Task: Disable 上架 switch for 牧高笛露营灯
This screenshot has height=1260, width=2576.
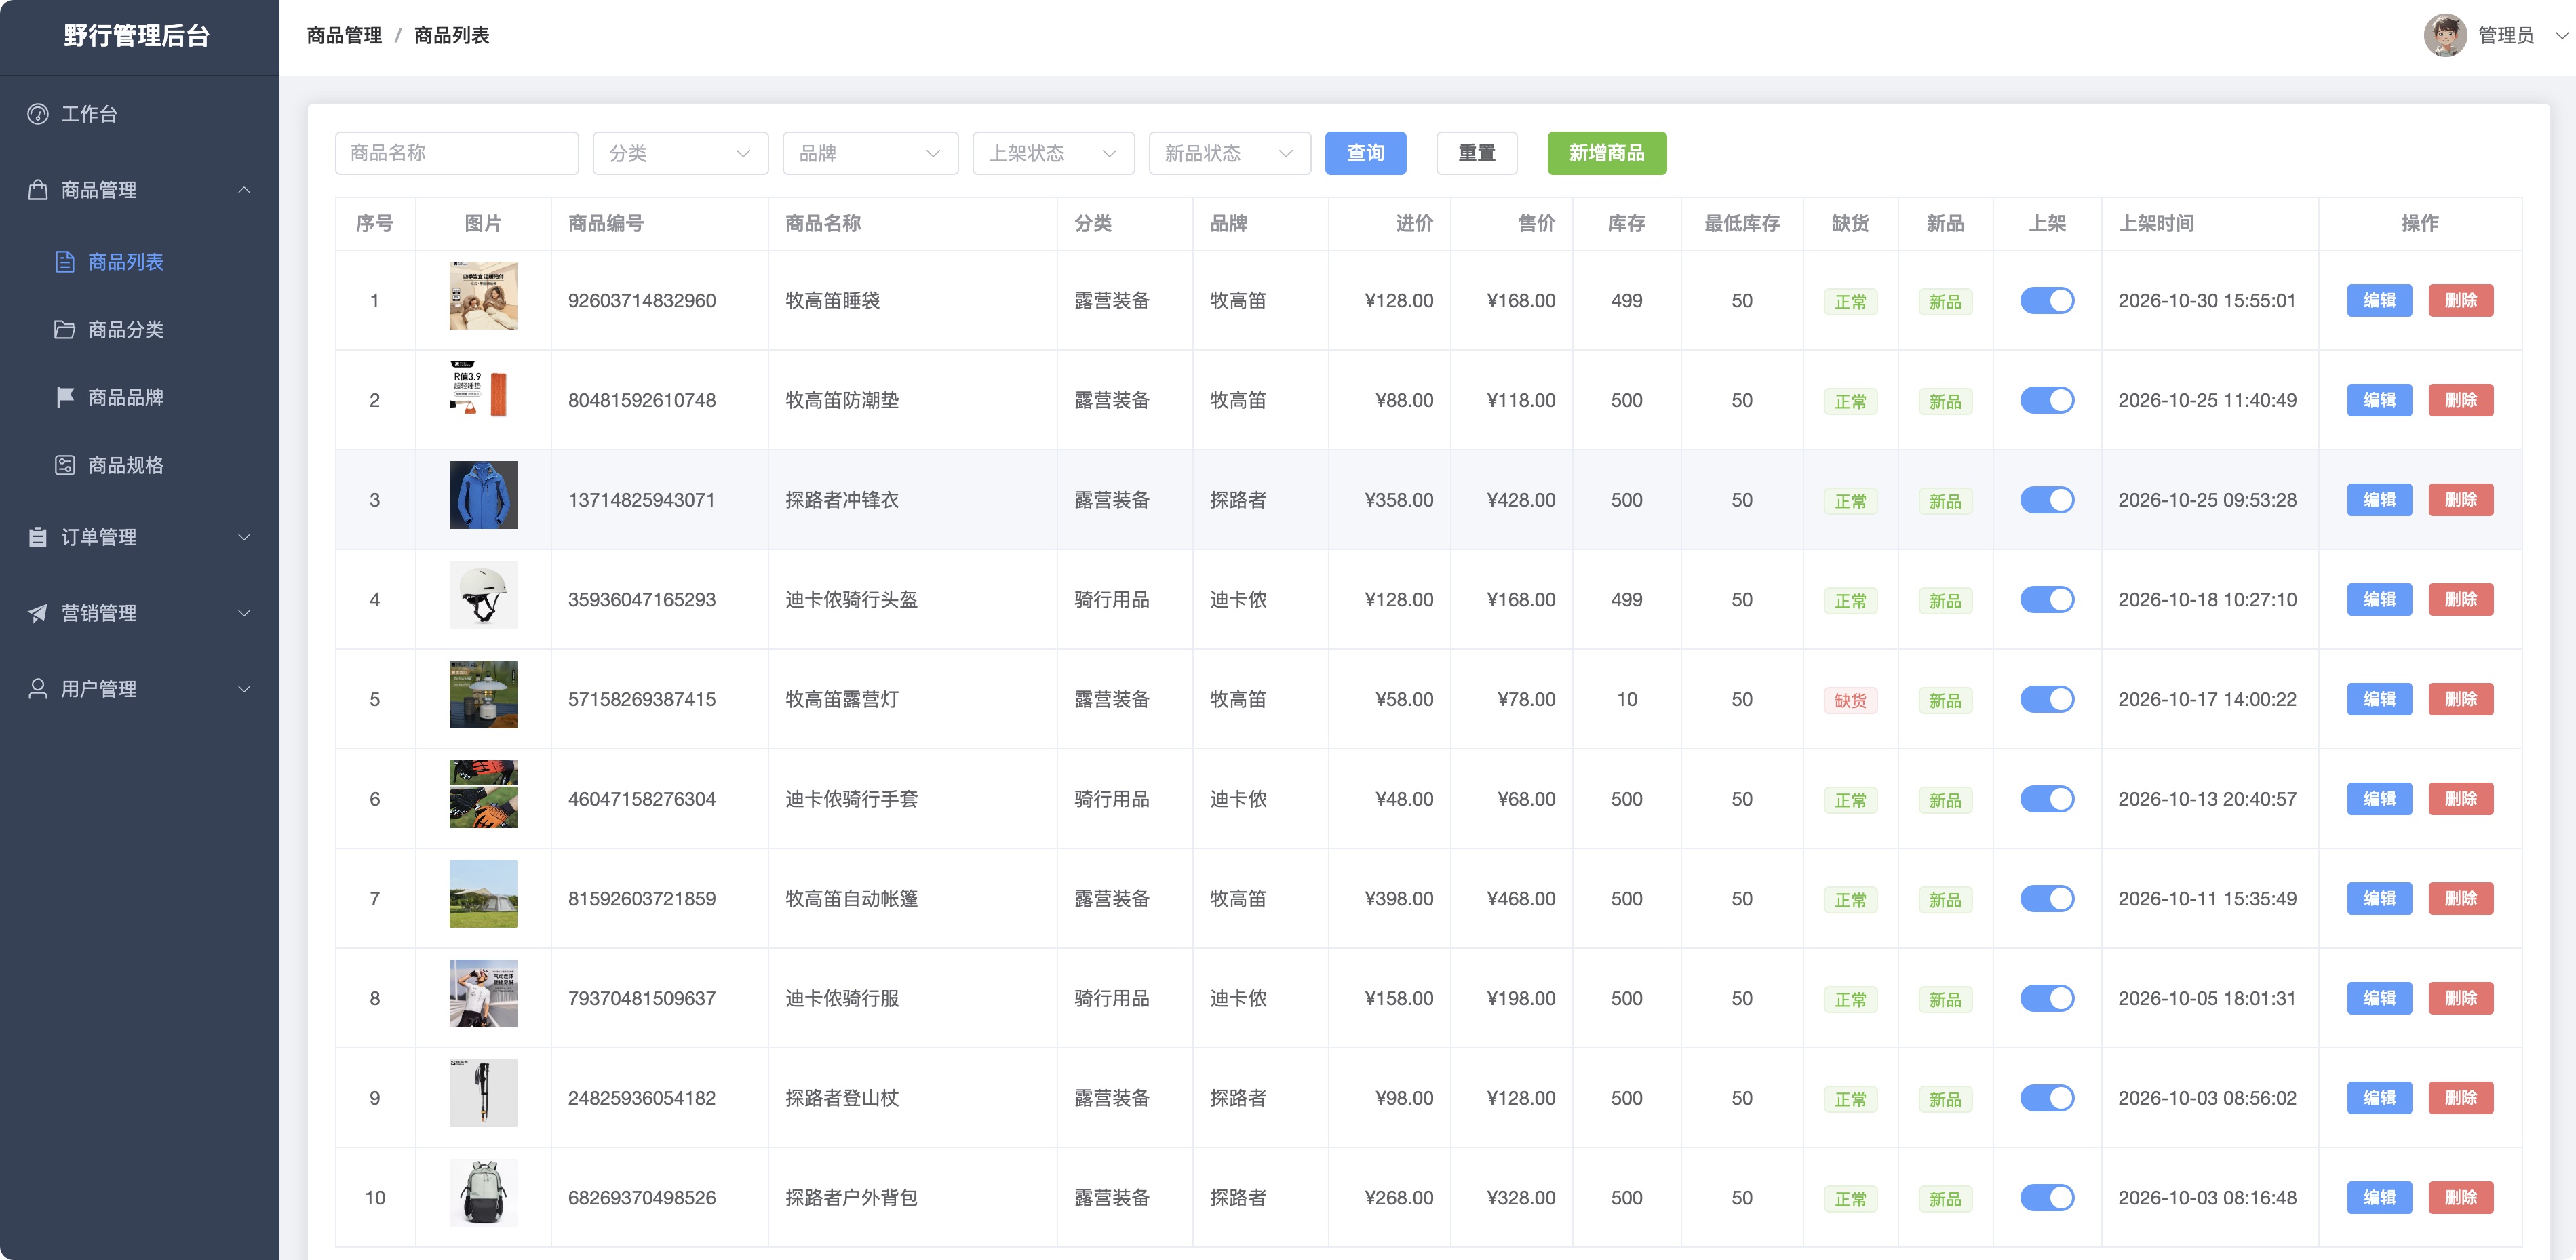Action: (x=2046, y=699)
